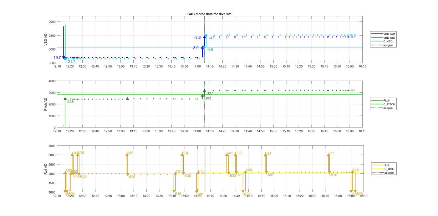Click the '634' roll data label
The image size is (438, 216).
(185, 153)
